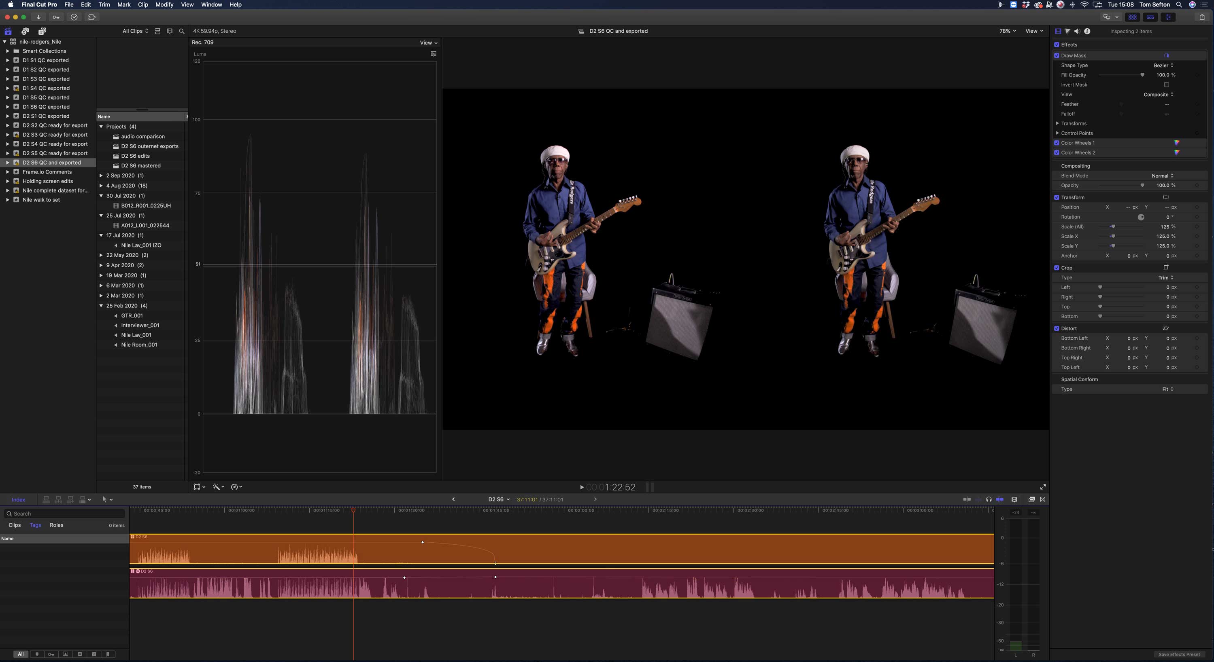Select the D2 S6 mastered project
The image size is (1214, 662).
(x=140, y=166)
